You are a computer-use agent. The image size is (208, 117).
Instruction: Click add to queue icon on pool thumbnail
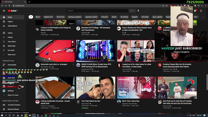[72, 45]
